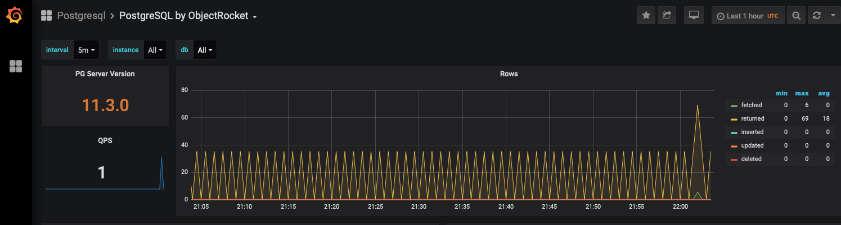Sort legend by avg column

click(824, 93)
